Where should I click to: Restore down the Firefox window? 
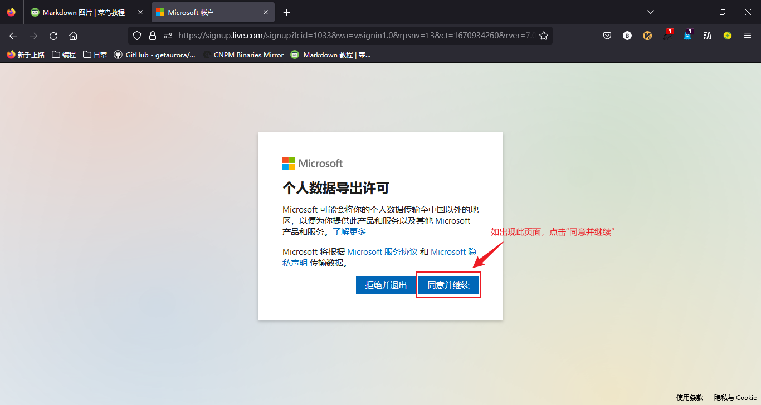pos(723,12)
